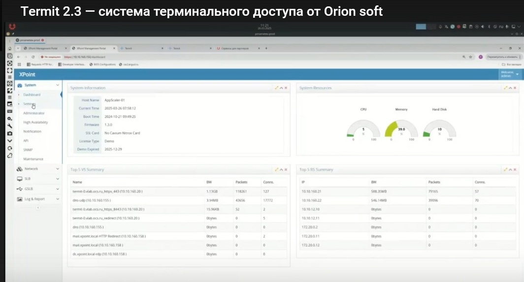Click the XPoint logo in header

tap(27, 74)
